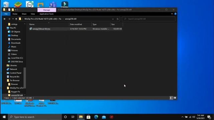Screen dimensions: 214x120
Task: Launch Microsoft Edge from the taskbar
Action: (96, 117)
